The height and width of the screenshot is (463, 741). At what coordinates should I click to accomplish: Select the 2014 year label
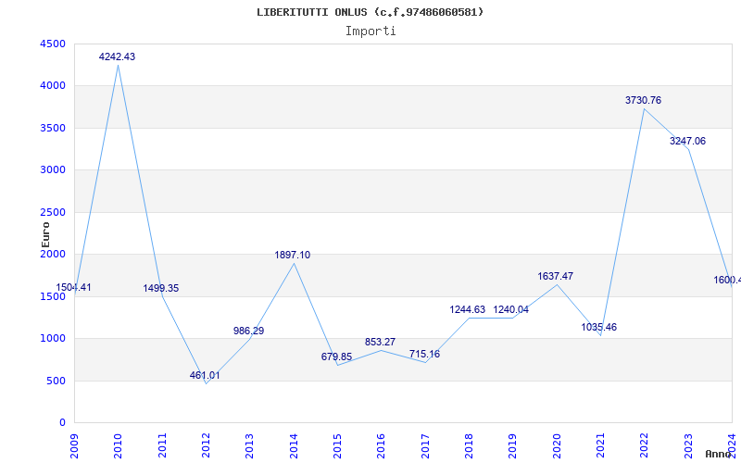pos(294,446)
